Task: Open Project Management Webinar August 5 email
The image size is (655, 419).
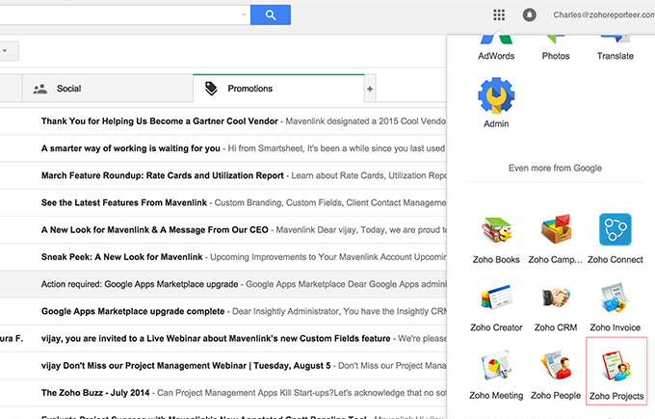Action: [x=223, y=365]
